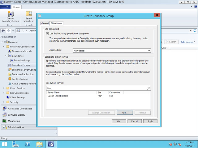Select the Monitoring workspace icon
This screenshot has width=198, height=148.
[4, 121]
